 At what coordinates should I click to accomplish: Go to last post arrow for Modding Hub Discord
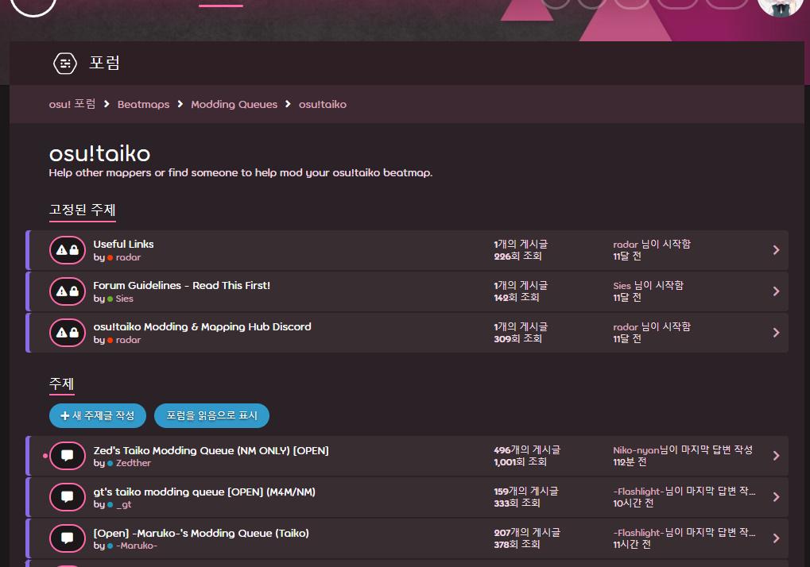pos(776,333)
